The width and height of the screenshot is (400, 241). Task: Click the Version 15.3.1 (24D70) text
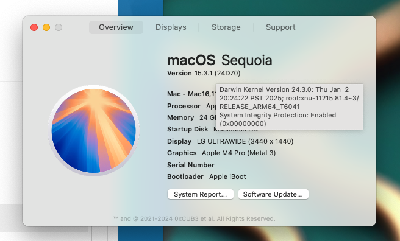coord(204,73)
